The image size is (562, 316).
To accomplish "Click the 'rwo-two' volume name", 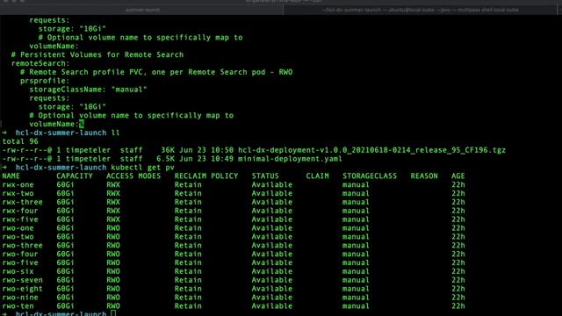I will pos(18,237).
